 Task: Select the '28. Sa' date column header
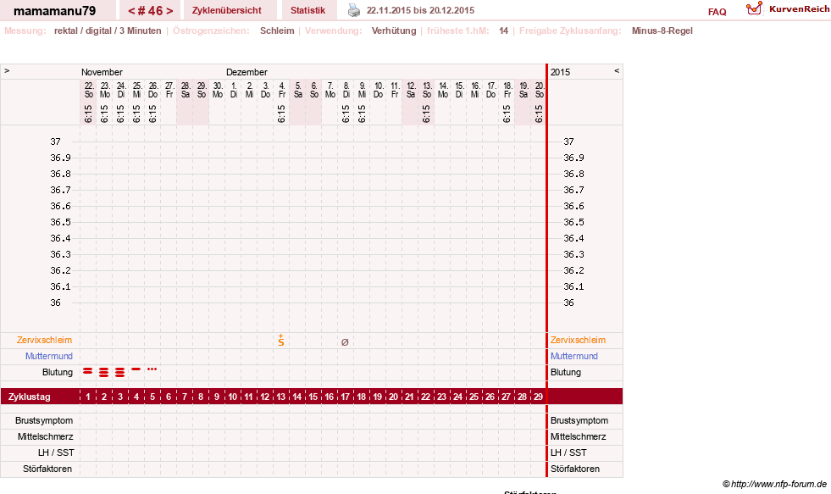(x=185, y=90)
